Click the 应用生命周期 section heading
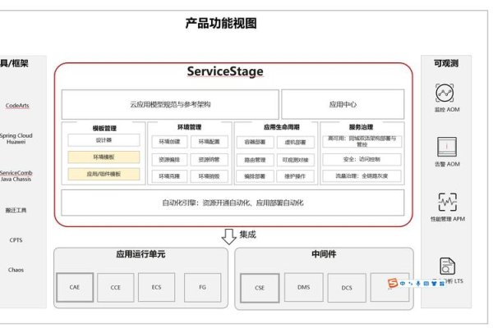Viewport: 493px width, 328px height. pos(281,127)
